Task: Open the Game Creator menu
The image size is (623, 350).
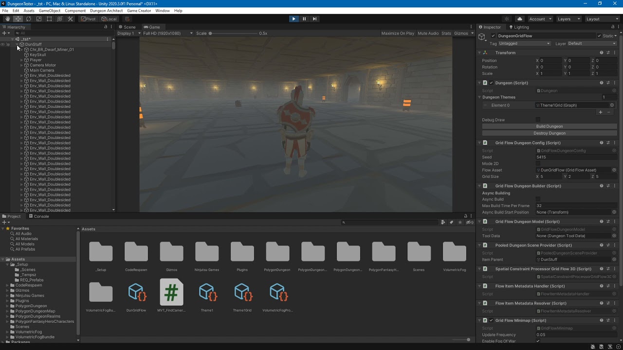Action: pos(139,11)
